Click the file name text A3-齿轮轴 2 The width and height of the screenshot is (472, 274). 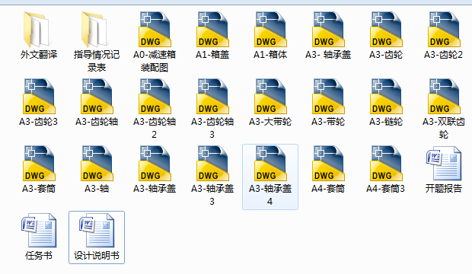154,128
